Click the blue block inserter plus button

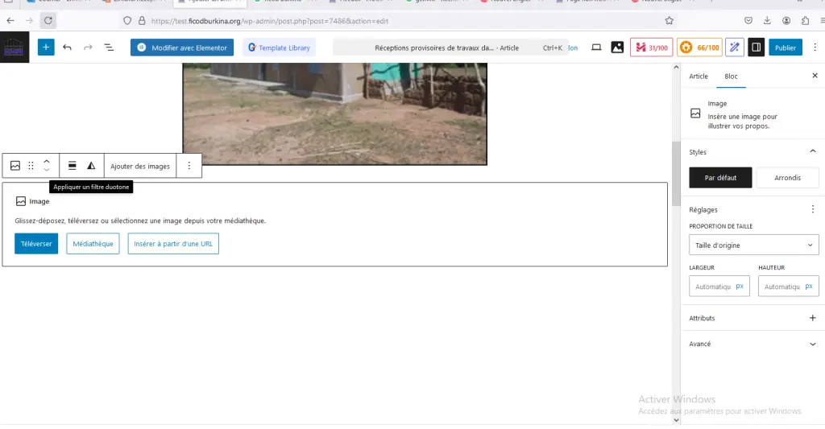tap(46, 47)
